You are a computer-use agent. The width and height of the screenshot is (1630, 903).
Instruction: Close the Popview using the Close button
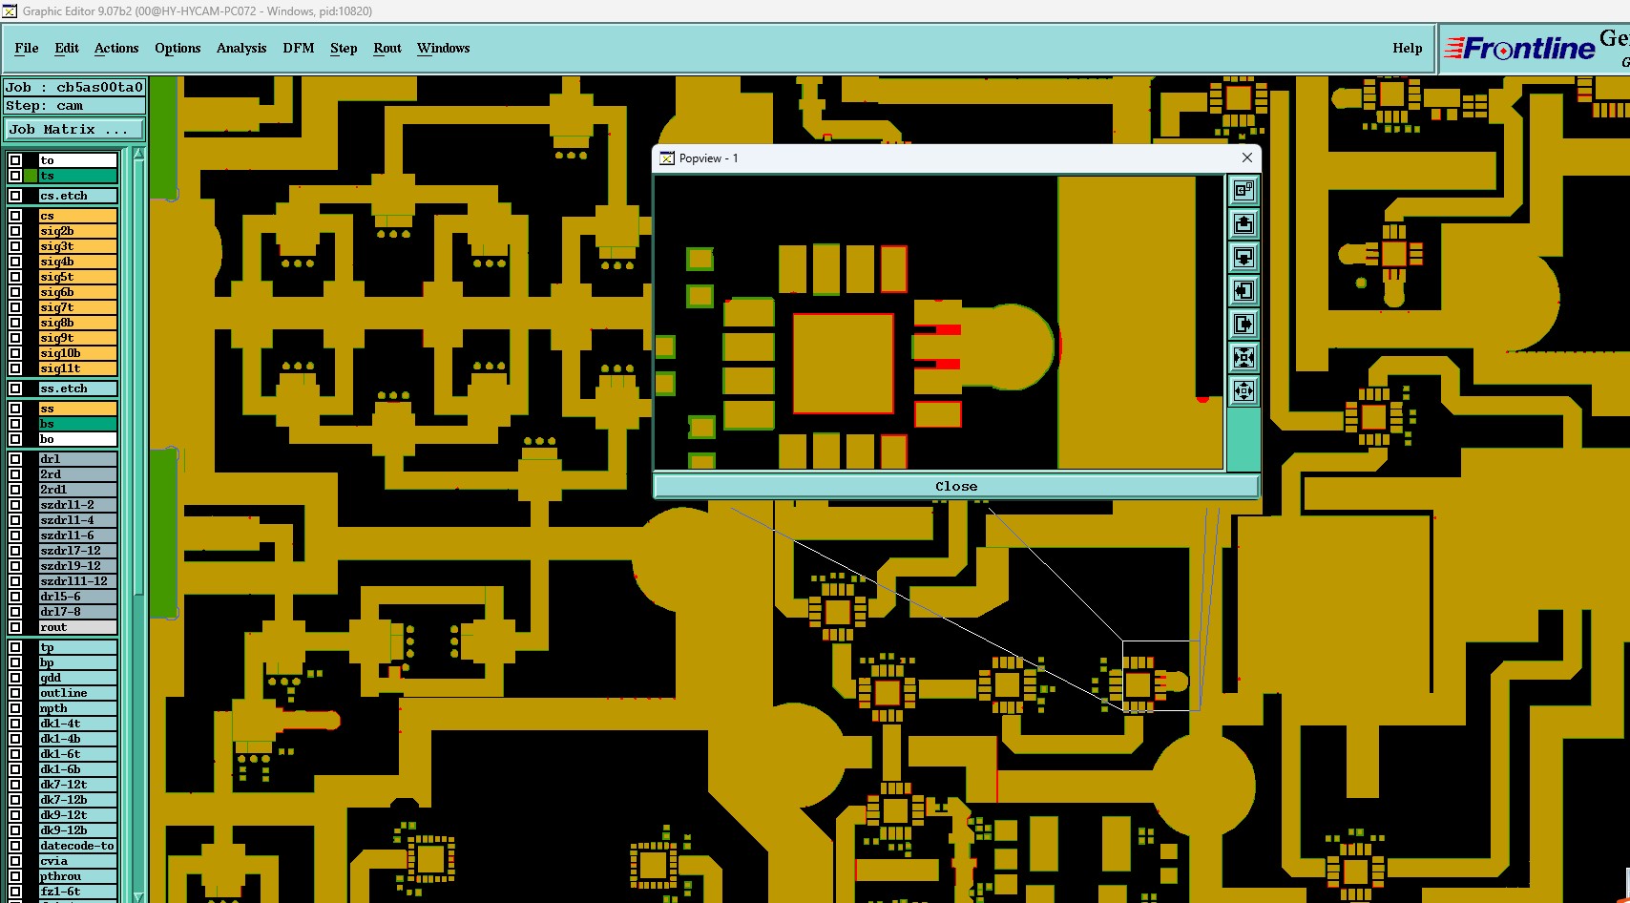(956, 486)
